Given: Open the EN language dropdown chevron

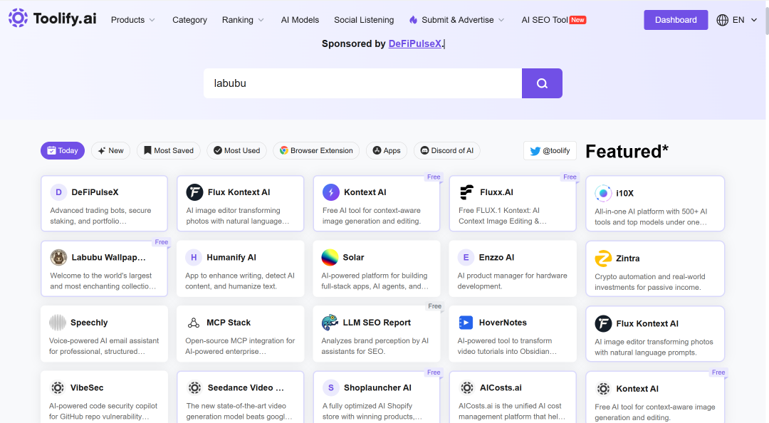Looking at the screenshot, I should coord(754,20).
